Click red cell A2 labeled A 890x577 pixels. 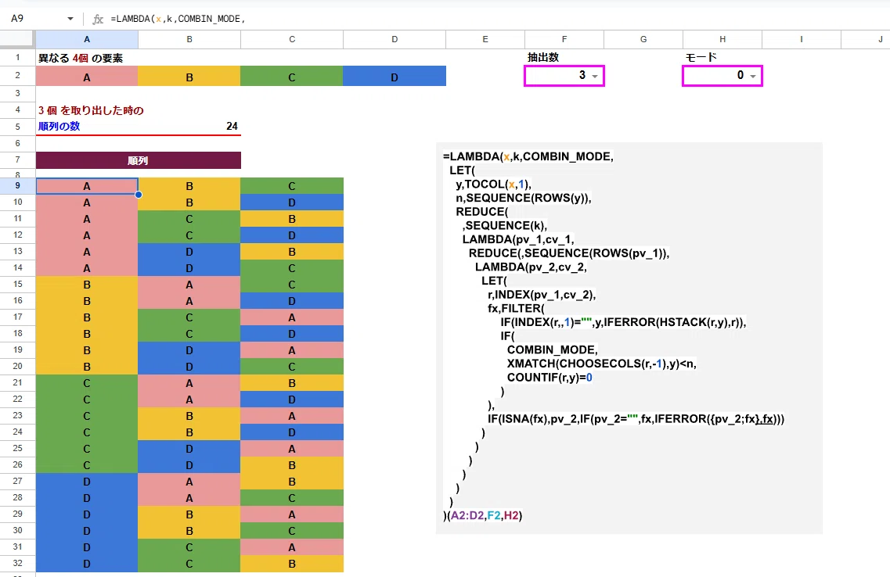[87, 76]
